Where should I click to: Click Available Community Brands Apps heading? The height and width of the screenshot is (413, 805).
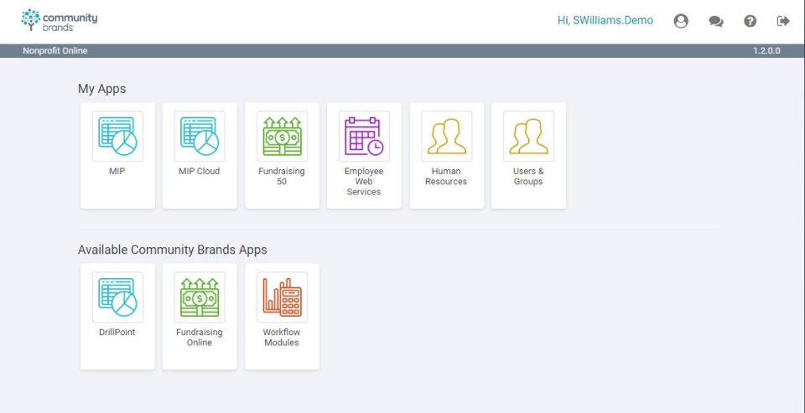click(173, 250)
